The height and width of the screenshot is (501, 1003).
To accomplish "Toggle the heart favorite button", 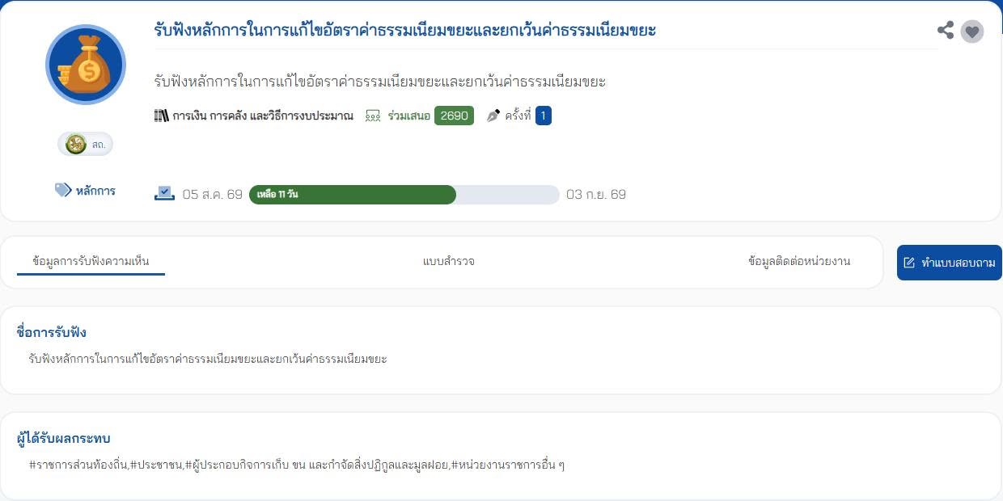I will tap(972, 32).
